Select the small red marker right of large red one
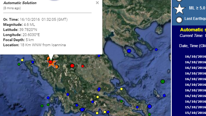This screenshot has height=116, width=206. (83, 66)
